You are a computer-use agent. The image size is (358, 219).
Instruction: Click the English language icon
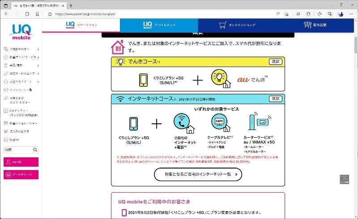6,139
